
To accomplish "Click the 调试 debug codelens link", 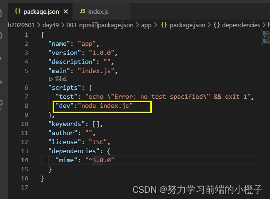I will click(x=61, y=79).
